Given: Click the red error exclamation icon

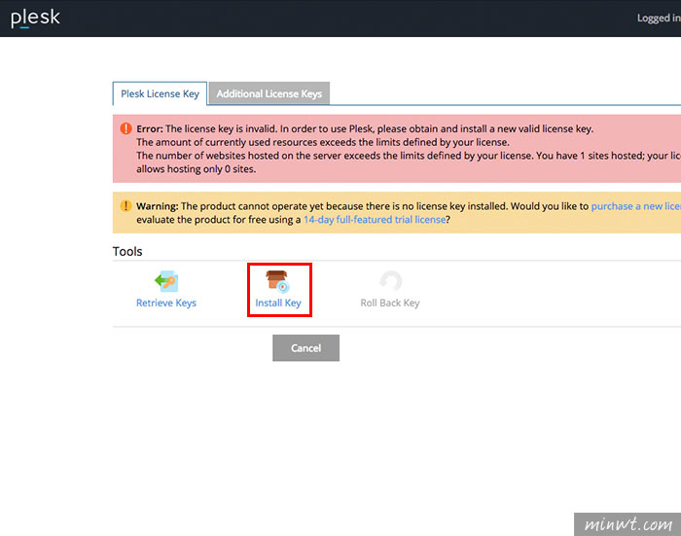Looking at the screenshot, I should [125, 128].
